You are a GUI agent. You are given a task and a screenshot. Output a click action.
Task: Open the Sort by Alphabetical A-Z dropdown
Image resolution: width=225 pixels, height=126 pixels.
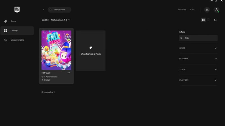(60, 20)
